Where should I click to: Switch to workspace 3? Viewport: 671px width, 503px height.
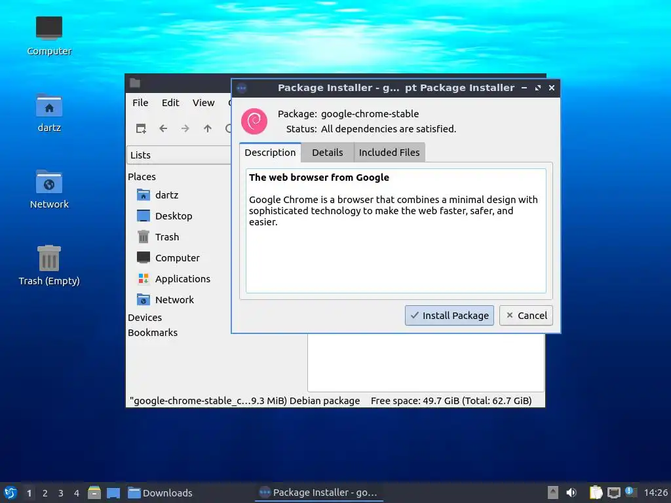tap(61, 493)
